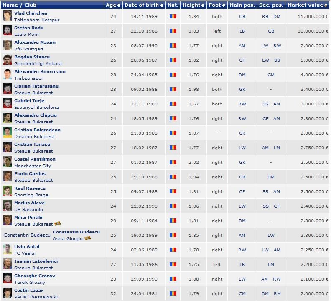Click Costel Pantilimon portrait thumbnail
The image size is (331, 301).
click(x=8, y=162)
